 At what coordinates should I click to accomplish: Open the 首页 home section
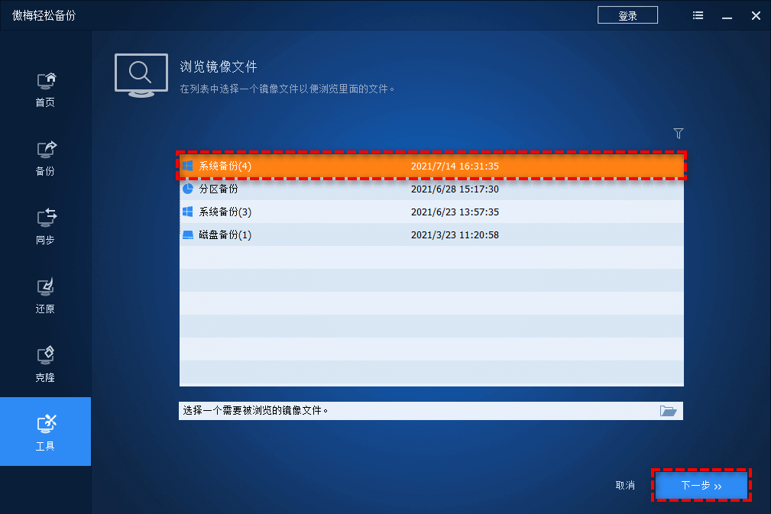tap(45, 90)
